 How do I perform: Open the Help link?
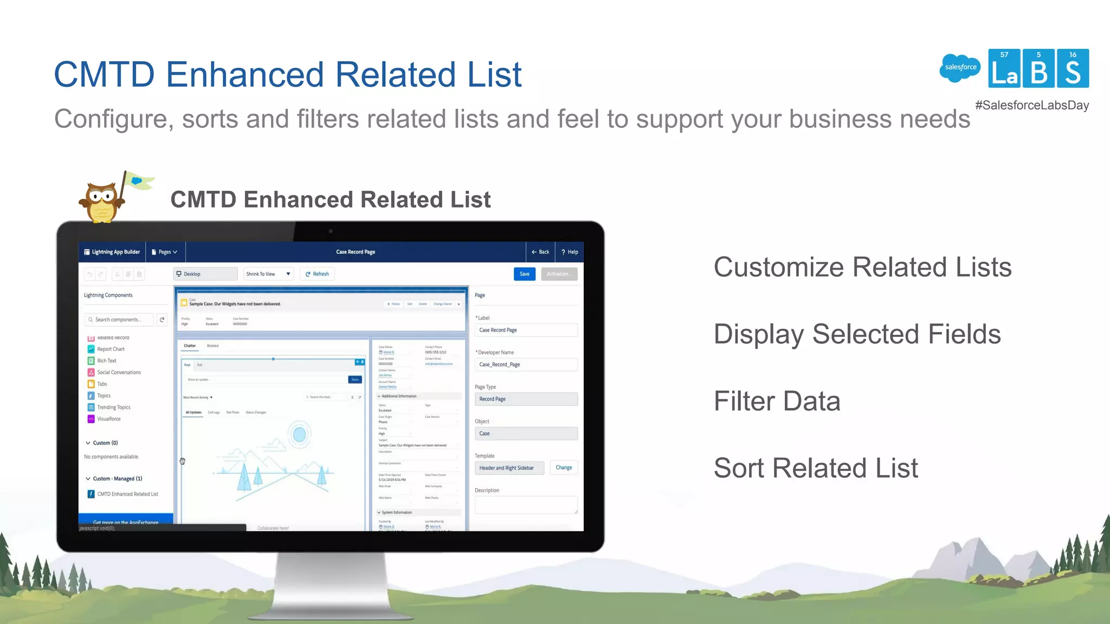pyautogui.click(x=570, y=252)
